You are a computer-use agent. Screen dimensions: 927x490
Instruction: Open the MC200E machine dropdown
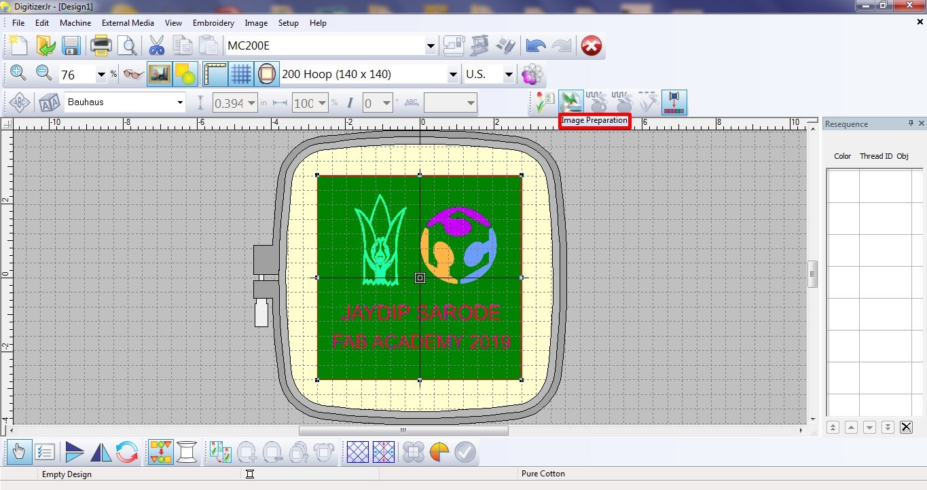point(431,46)
